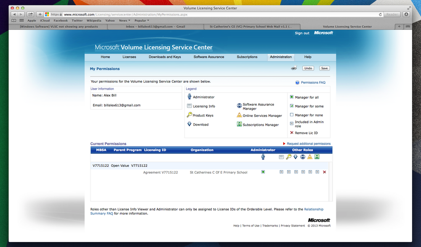
Task: Toggle Download checkbox in agreement row
Action: 296,172
